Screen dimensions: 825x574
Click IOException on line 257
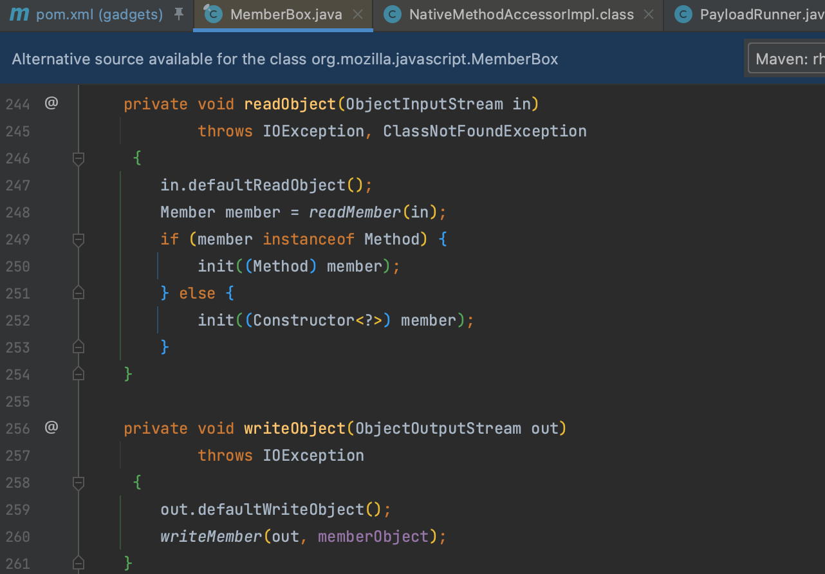(x=313, y=456)
